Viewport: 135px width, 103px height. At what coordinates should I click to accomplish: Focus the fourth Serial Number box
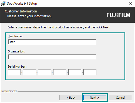coord(60,72)
